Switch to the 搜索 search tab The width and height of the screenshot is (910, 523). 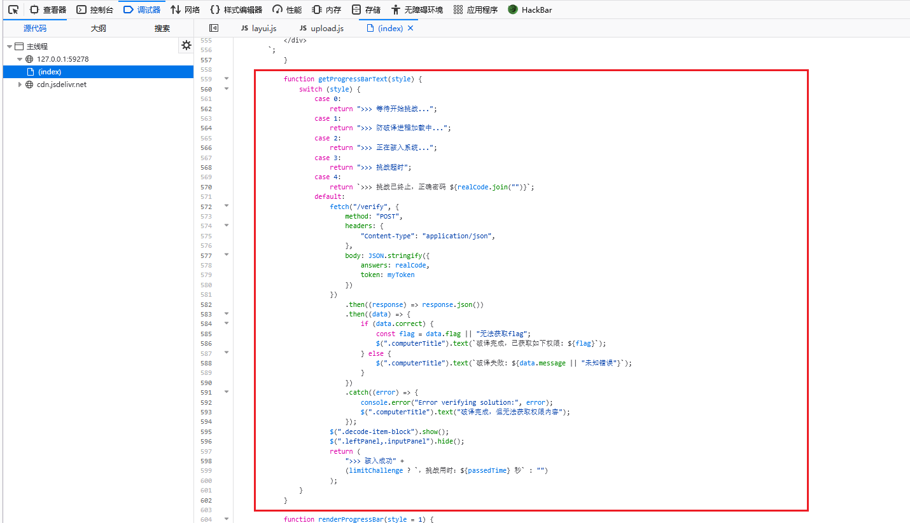coord(162,28)
